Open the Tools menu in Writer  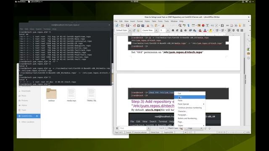(166, 21)
